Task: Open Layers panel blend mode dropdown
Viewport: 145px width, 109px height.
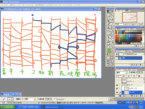Action: coord(126,73)
